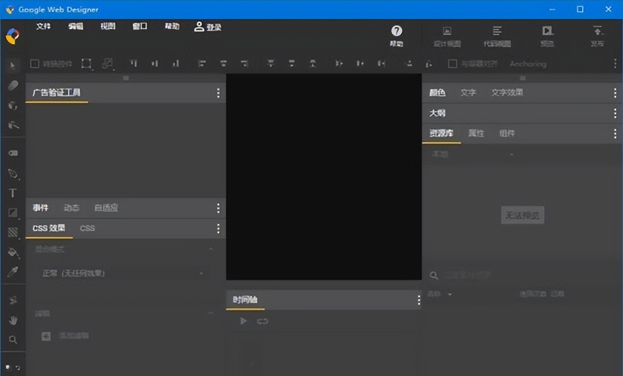
Task: Select the Paint Bucket fill tool
Action: pyautogui.click(x=13, y=252)
